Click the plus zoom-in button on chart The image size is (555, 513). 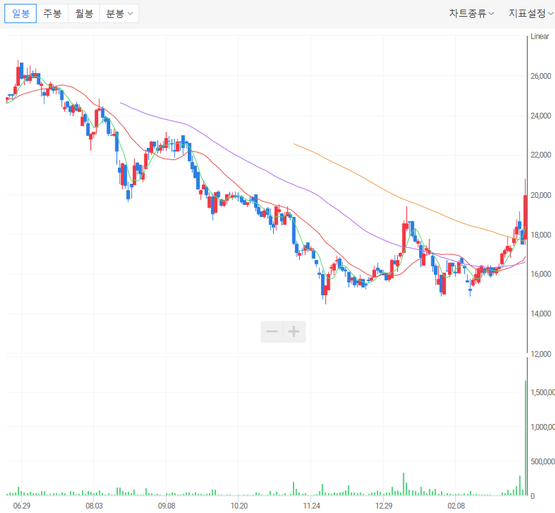(x=294, y=332)
